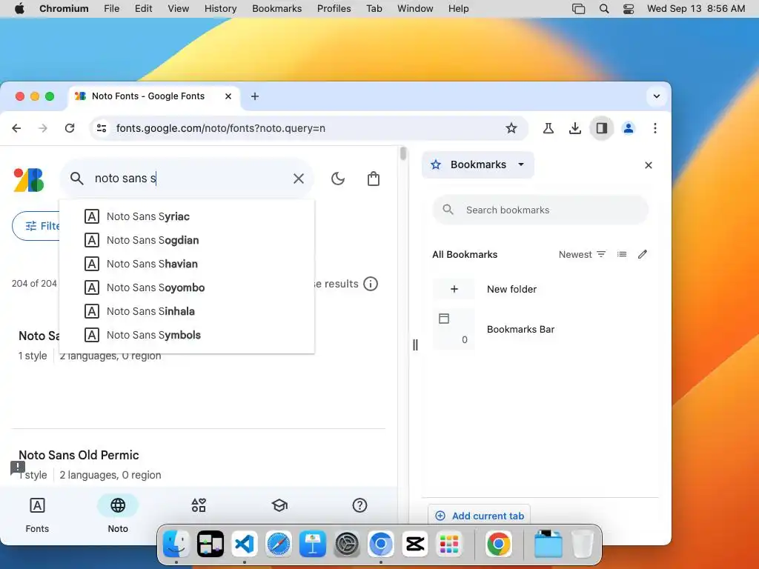Open the Bookmarks menu in menu bar
Viewport: 759px width, 569px height.
pos(277,9)
